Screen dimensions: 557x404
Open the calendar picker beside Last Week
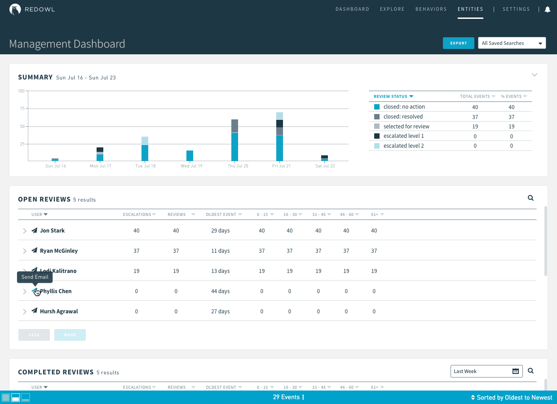515,371
